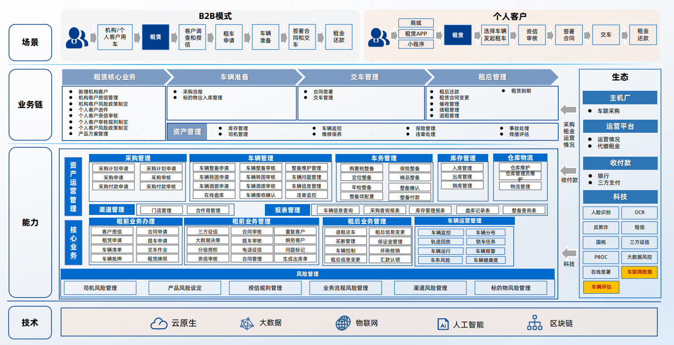Click the 反欺诈 technology box
Image resolution: width=674 pixels, height=345 pixels.
click(x=601, y=227)
